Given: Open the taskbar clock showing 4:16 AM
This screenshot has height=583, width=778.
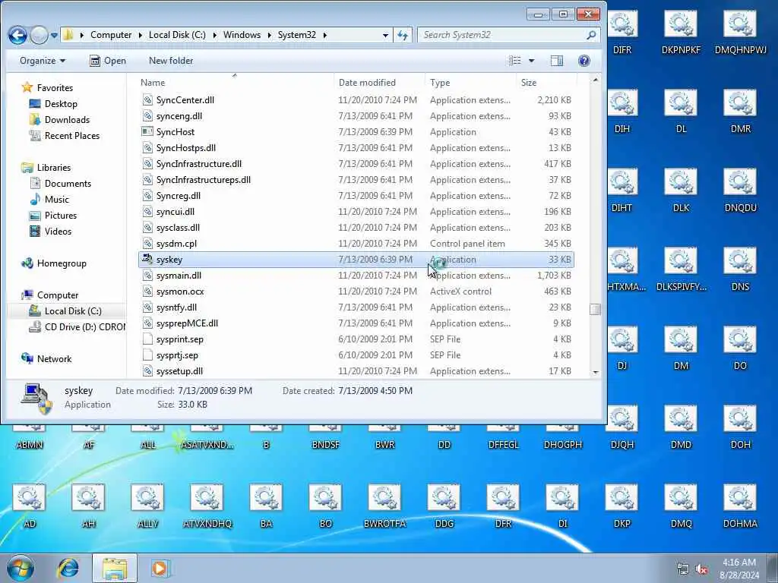Looking at the screenshot, I should click(739, 569).
